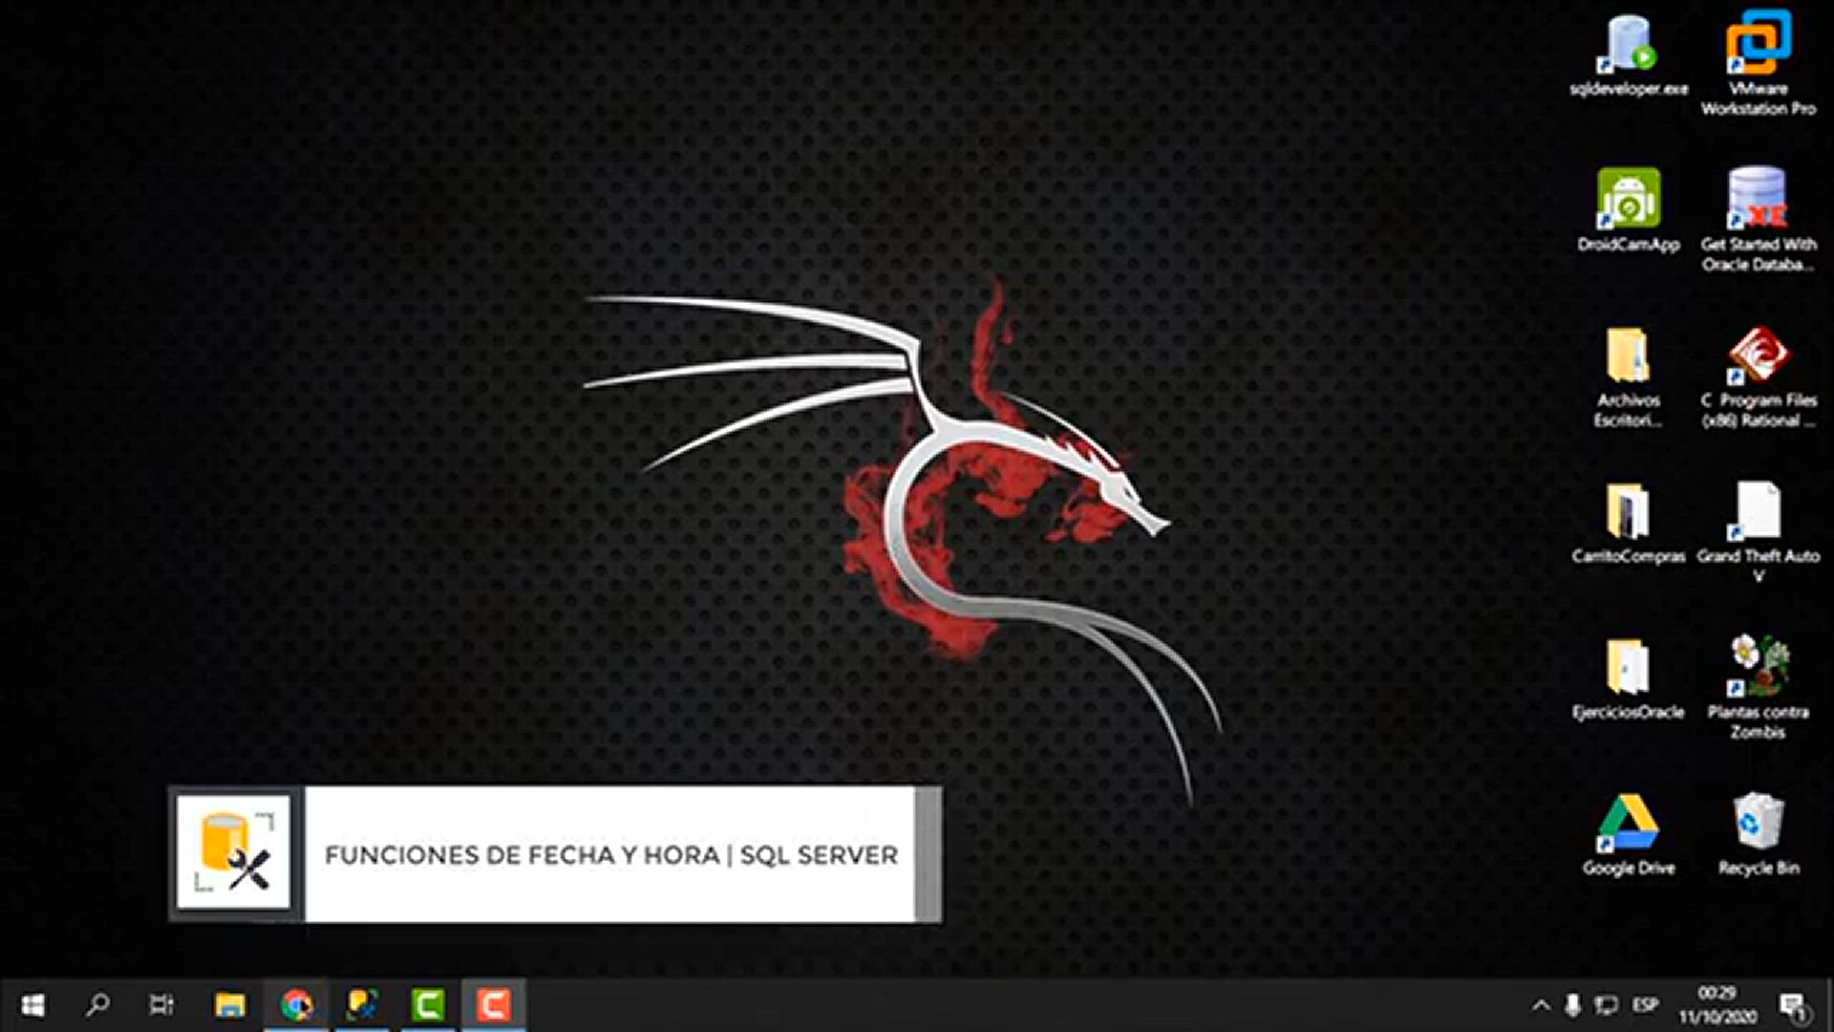The image size is (1834, 1032).
Task: Open the EjerciciosOracle folder
Action: [x=1629, y=679]
